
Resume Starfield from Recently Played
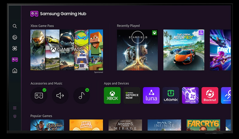coord(137,50)
